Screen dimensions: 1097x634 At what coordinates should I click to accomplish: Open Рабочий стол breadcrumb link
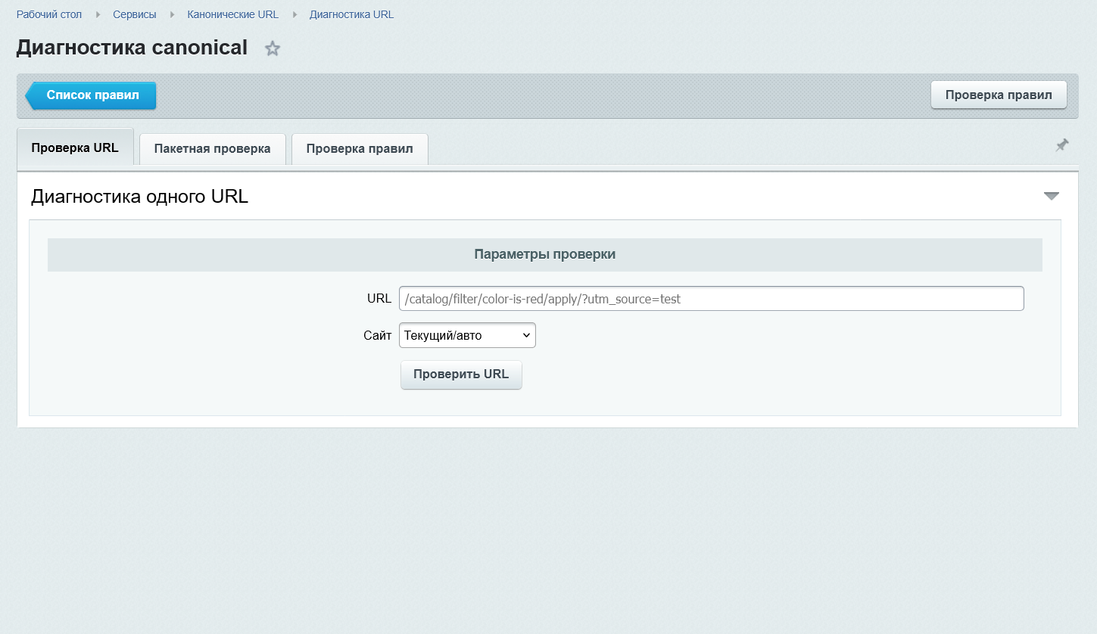(49, 14)
